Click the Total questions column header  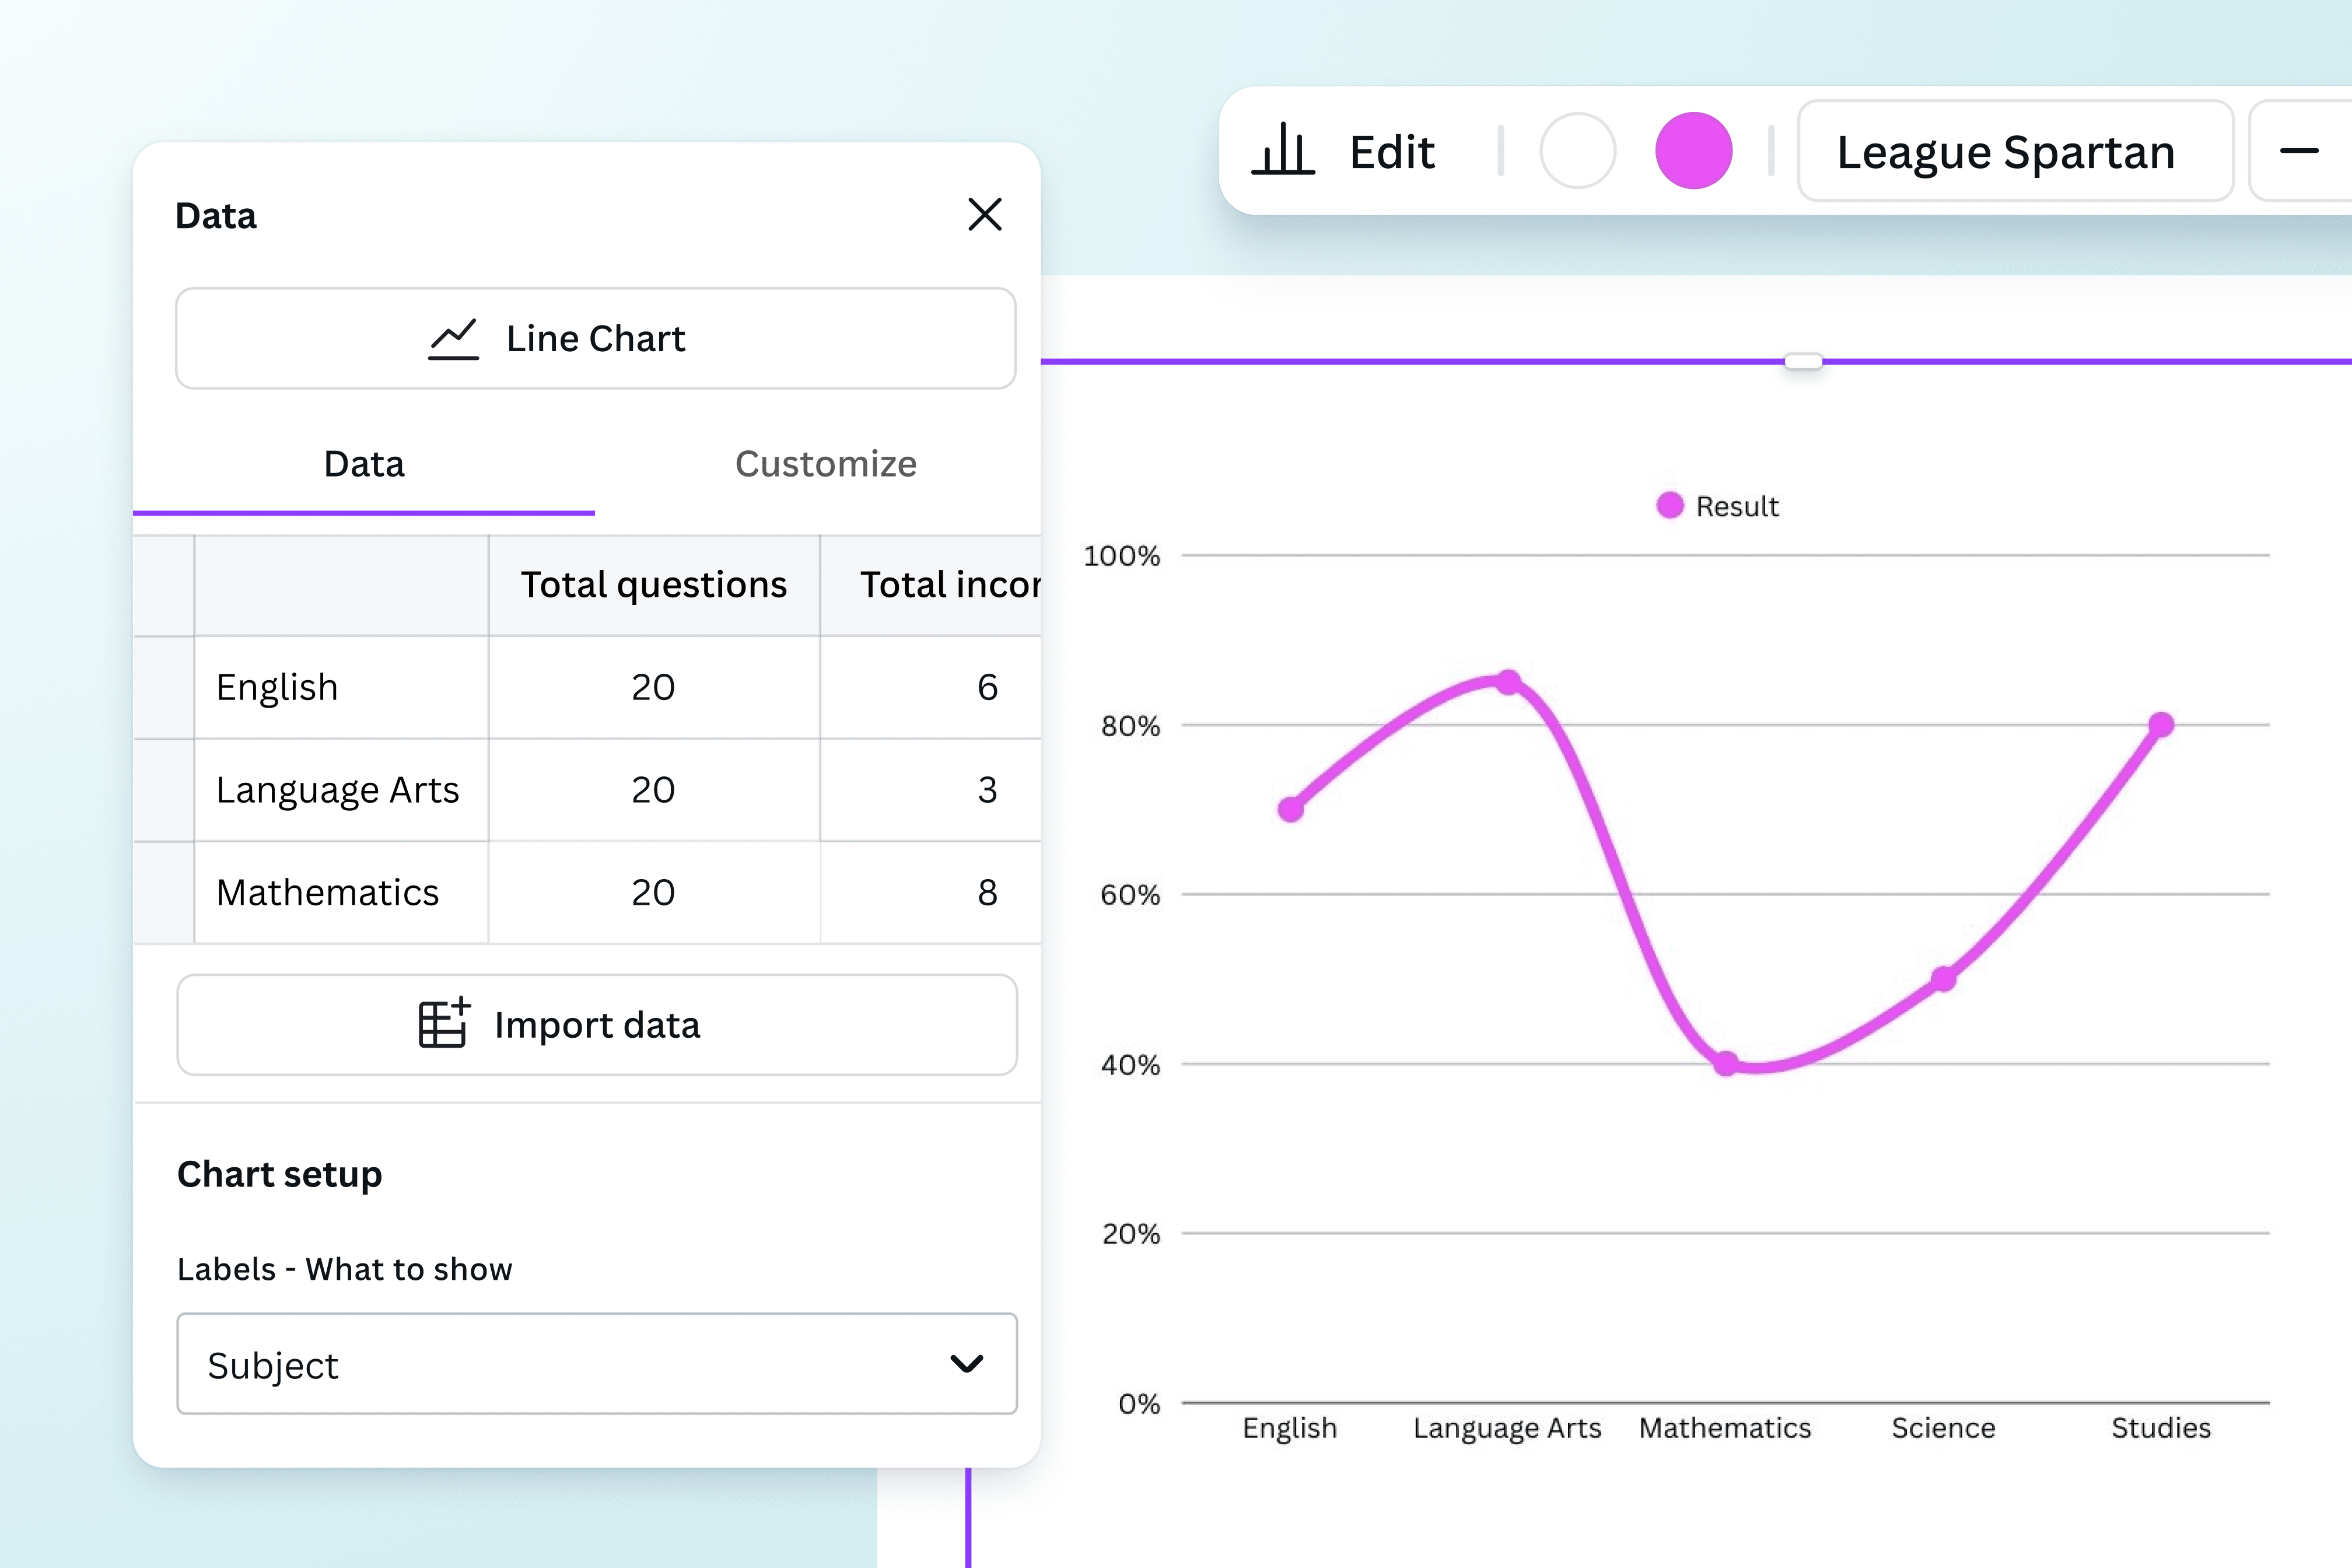pyautogui.click(x=653, y=585)
